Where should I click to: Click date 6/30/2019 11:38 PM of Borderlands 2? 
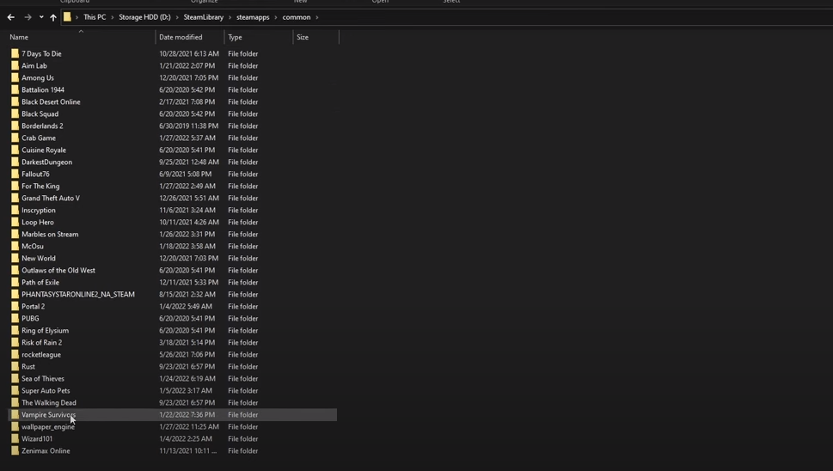tap(188, 125)
